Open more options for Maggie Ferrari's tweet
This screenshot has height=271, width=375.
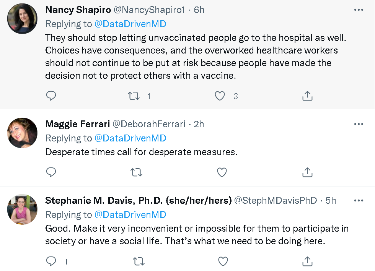[x=359, y=124]
